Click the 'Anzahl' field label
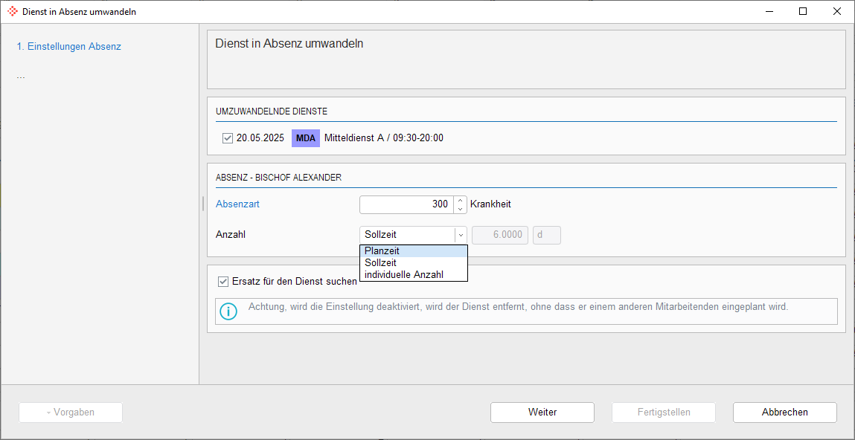 coord(230,235)
